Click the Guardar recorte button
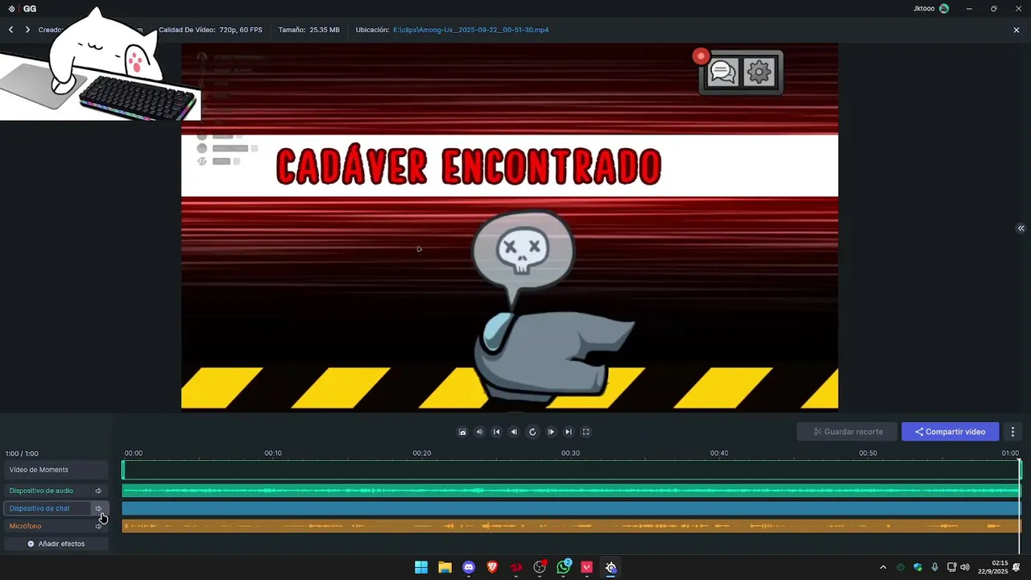Screen dimensions: 1031x580 coord(847,432)
